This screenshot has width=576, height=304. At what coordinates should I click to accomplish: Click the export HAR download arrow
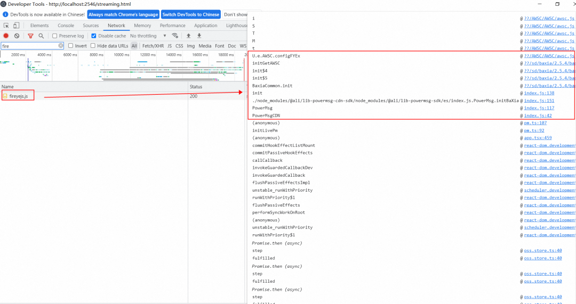199,36
